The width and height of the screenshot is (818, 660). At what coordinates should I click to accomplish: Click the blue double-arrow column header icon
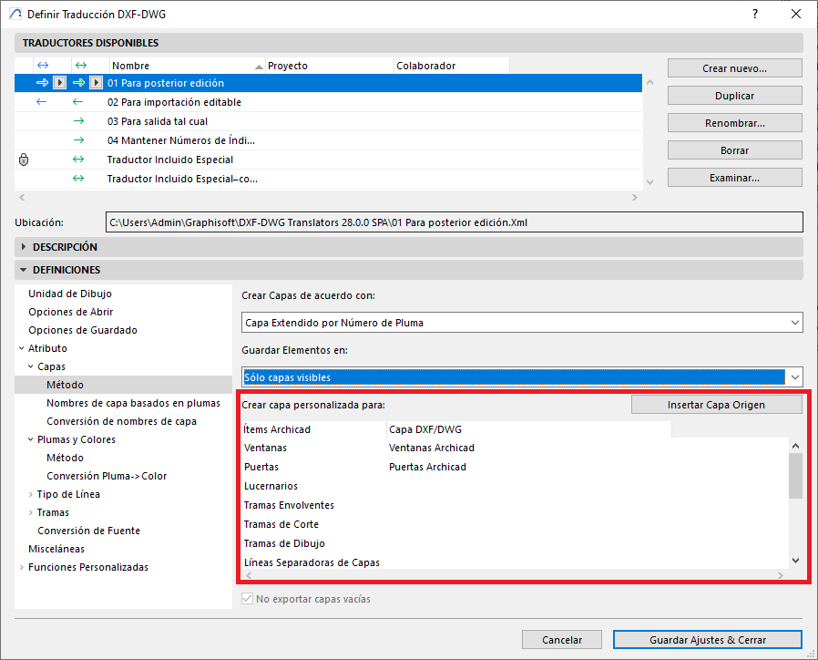point(42,66)
